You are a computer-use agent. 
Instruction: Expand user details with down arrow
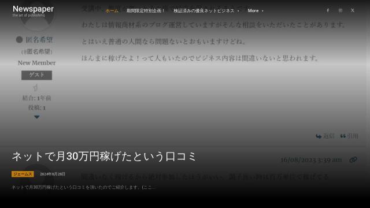pos(36,117)
